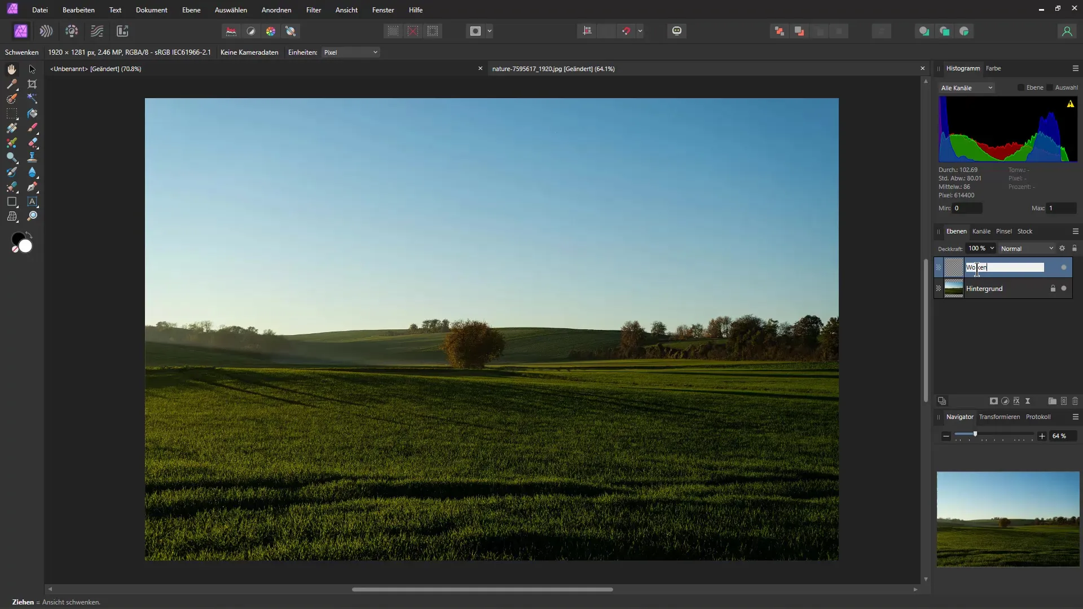This screenshot has width=1083, height=609.
Task: Delete layer with trash icon
Action: [1075, 401]
